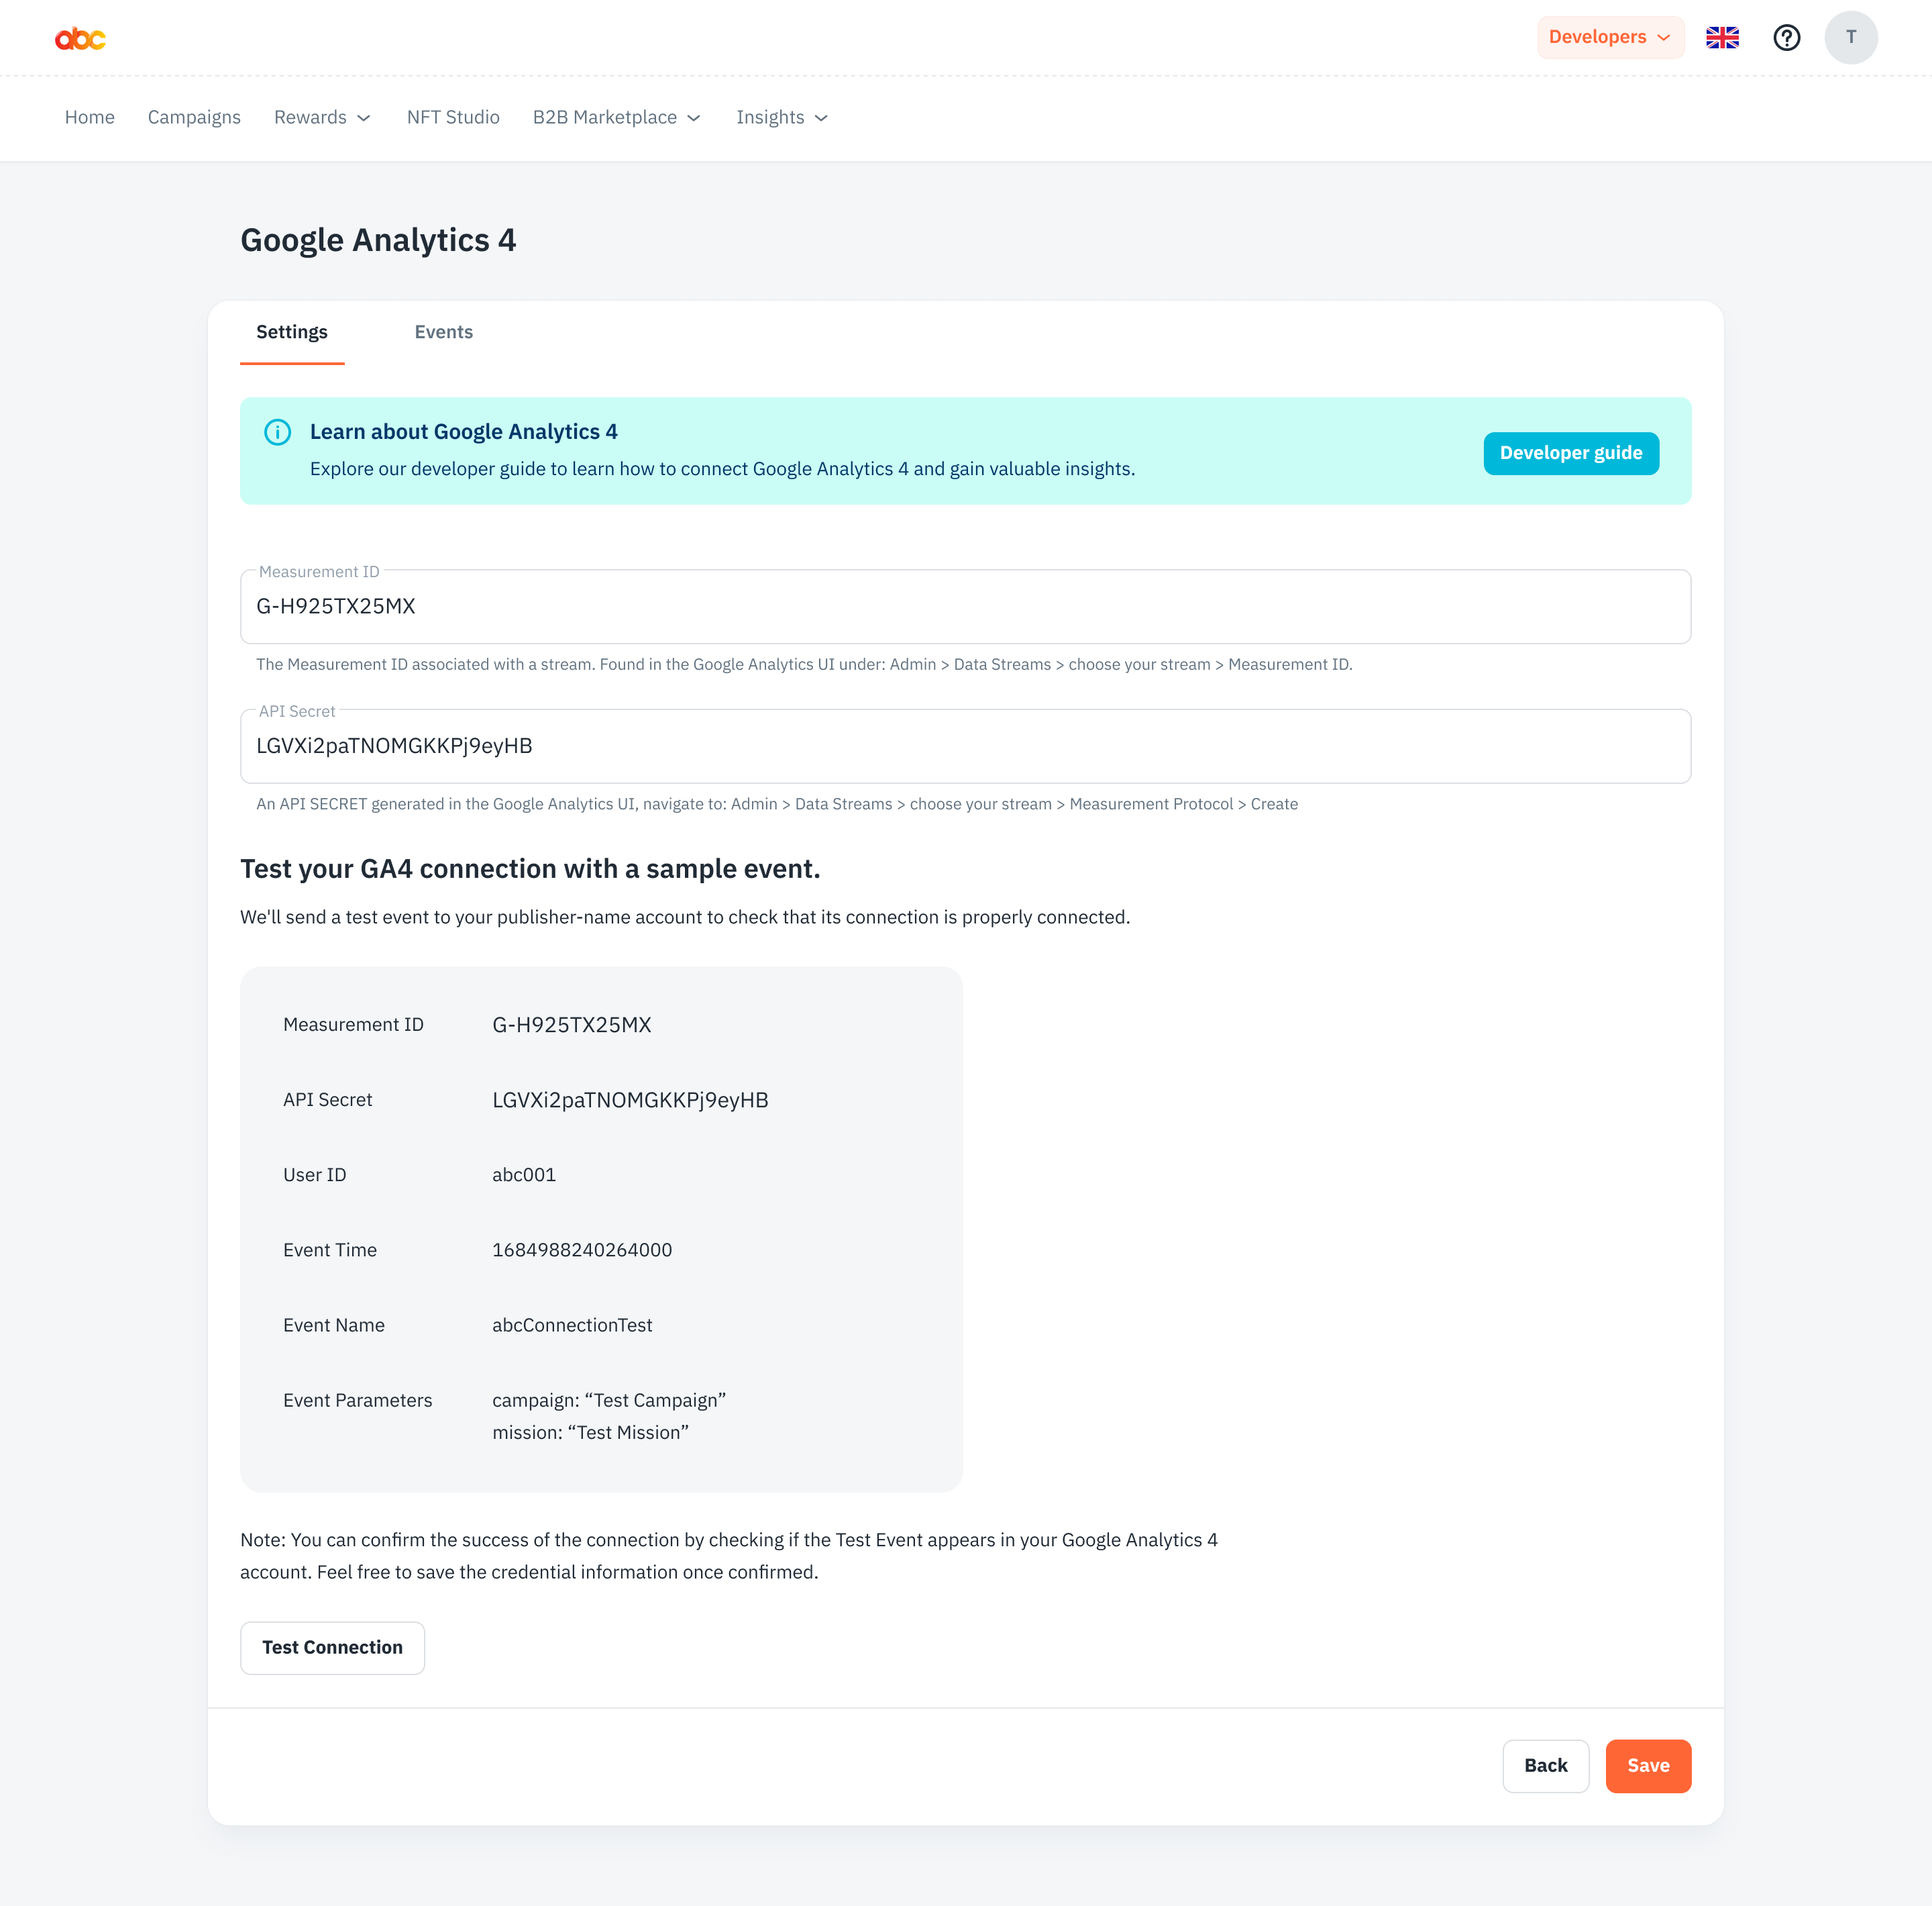Switch to the Events tab

point(444,332)
